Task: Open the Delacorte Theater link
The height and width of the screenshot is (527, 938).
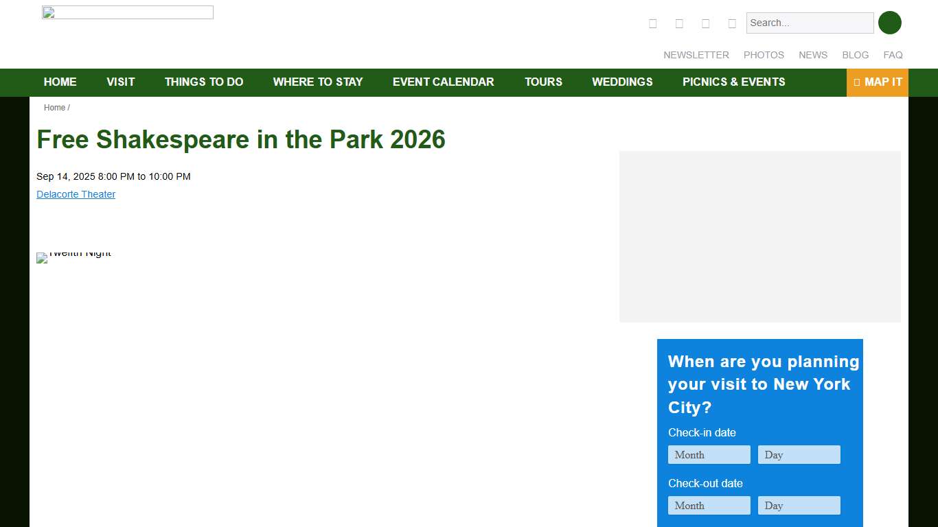Action: [76, 194]
